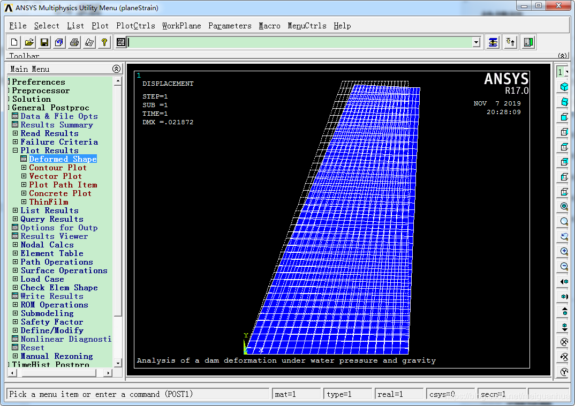Viewport: 575px width, 406px height.
Task: Save the database with the floppy icon
Action: click(44, 42)
